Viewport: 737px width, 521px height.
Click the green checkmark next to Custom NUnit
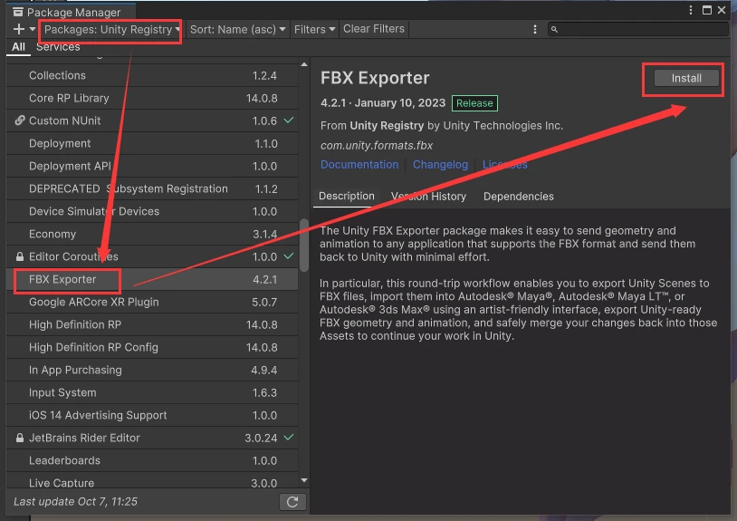pyautogui.click(x=289, y=121)
